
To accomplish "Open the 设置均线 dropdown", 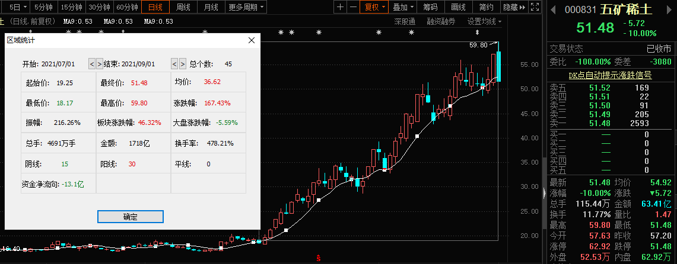I will pyautogui.click(x=484, y=21).
